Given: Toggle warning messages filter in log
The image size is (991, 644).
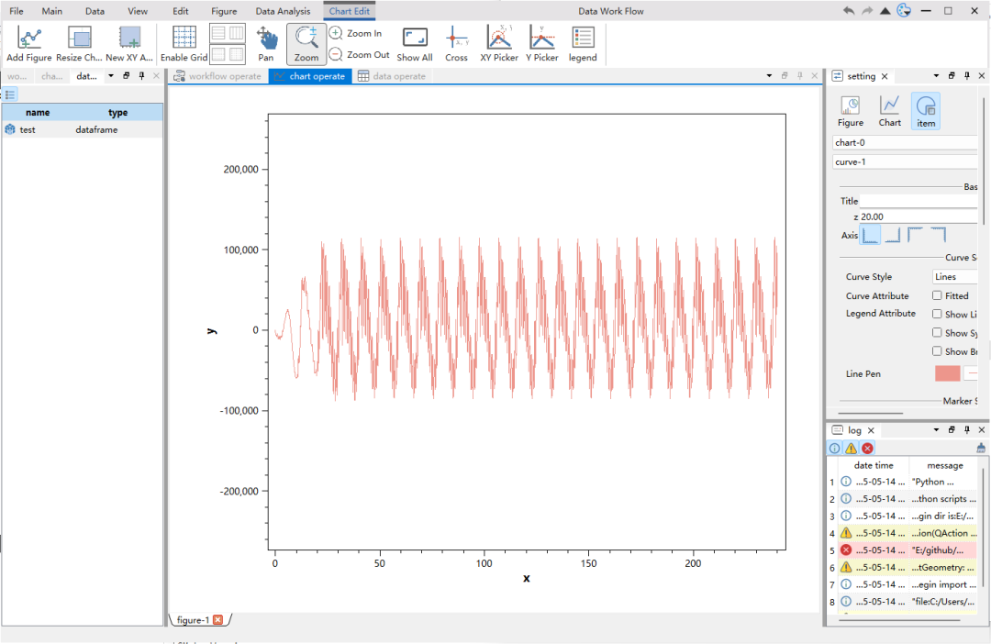Looking at the screenshot, I should (x=851, y=448).
